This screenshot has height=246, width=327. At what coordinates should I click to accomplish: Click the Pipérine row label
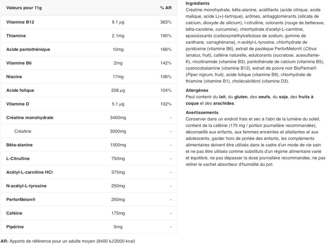[x=15, y=227]
